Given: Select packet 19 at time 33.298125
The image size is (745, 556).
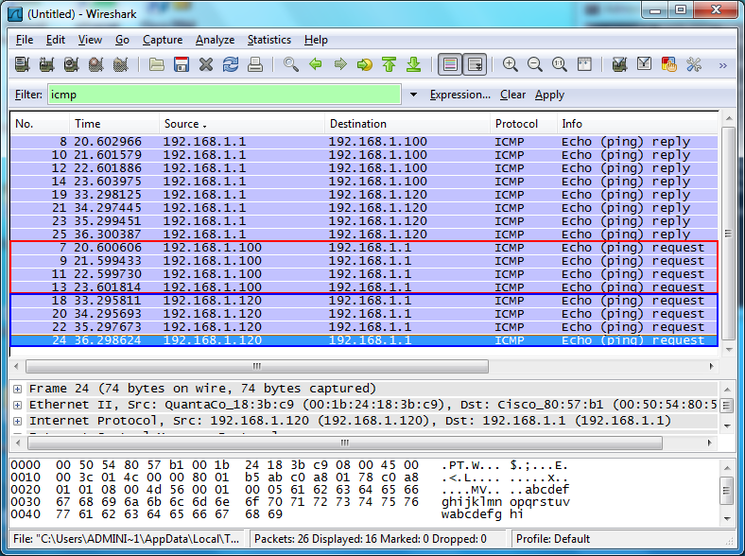Looking at the screenshot, I should tap(364, 195).
